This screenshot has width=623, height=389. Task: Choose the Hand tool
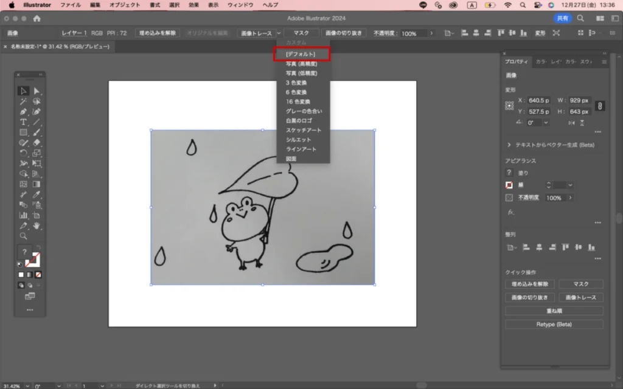tap(37, 225)
